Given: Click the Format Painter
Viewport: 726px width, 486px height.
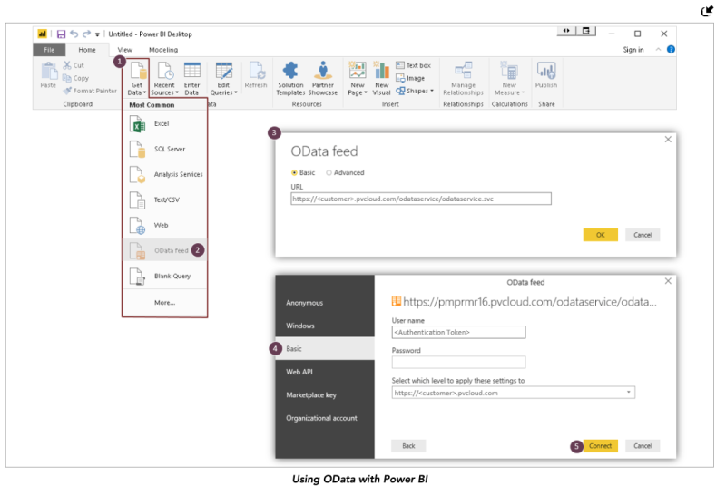Looking at the screenshot, I should point(90,91).
